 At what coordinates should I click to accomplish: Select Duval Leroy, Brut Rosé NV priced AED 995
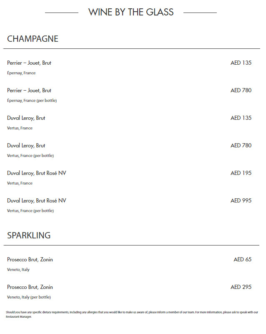click(x=37, y=201)
